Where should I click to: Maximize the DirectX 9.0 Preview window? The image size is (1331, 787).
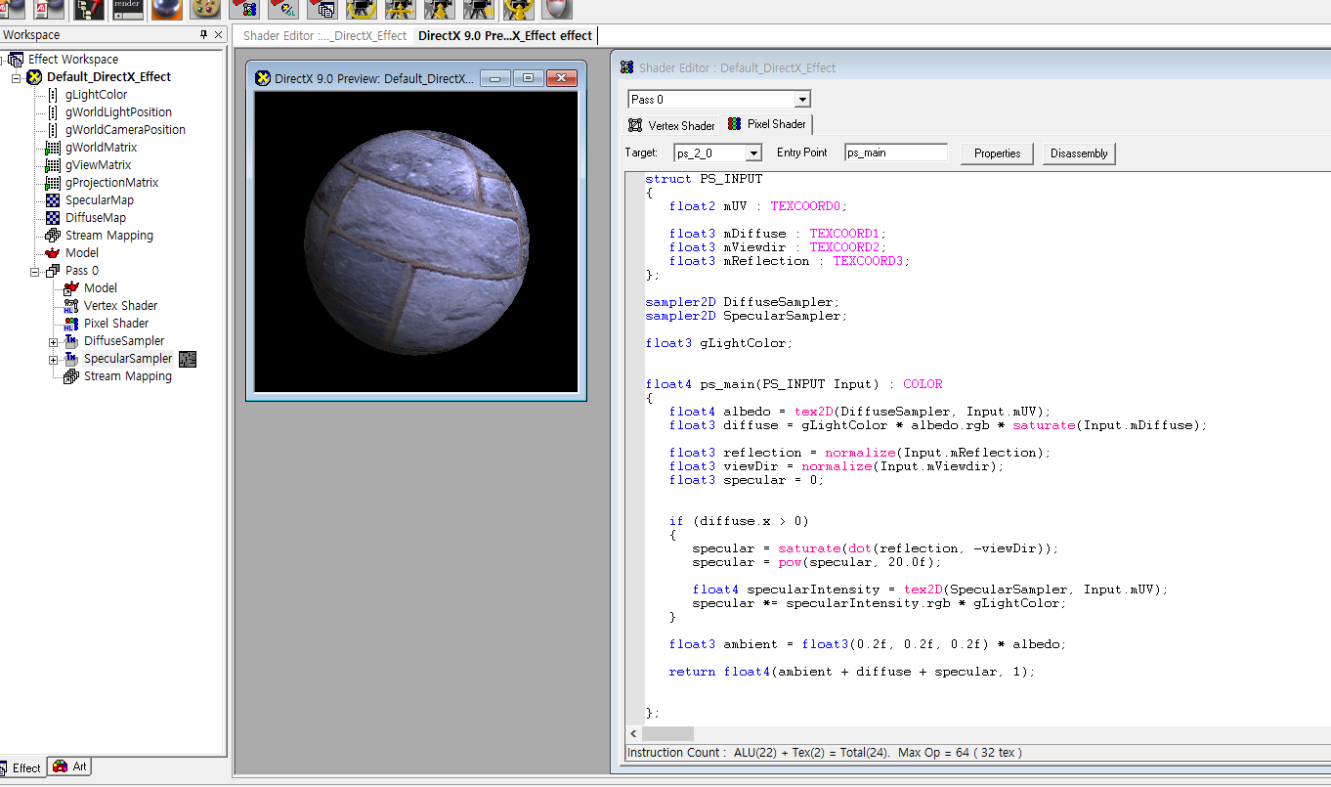pyautogui.click(x=529, y=78)
